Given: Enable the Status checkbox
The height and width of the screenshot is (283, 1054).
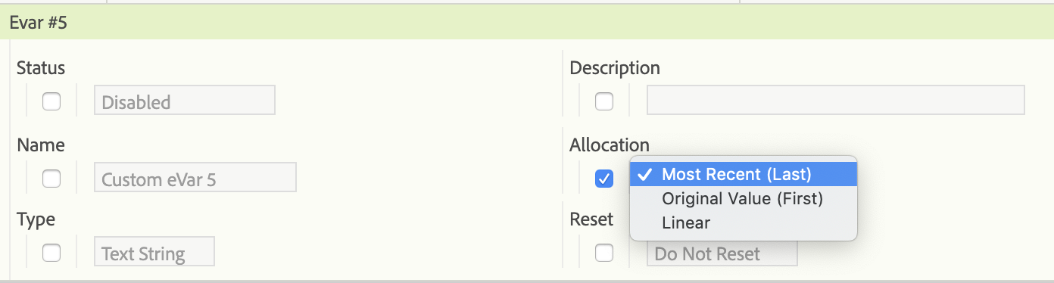Looking at the screenshot, I should point(51,101).
